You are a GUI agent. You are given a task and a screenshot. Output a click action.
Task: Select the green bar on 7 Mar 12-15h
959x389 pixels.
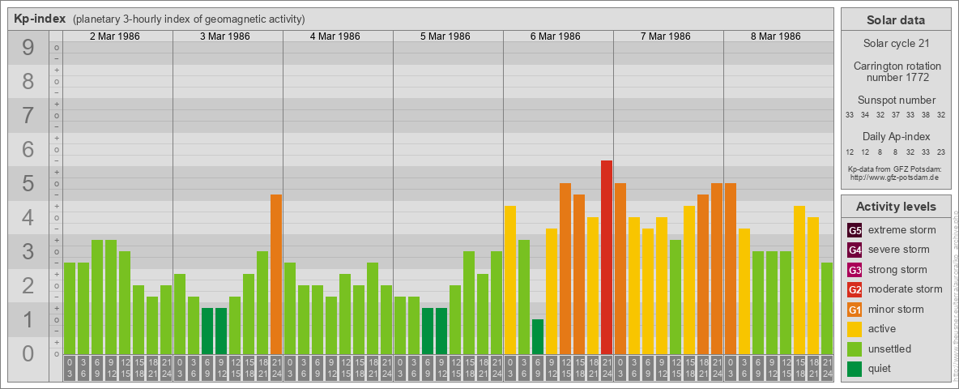[676, 297]
